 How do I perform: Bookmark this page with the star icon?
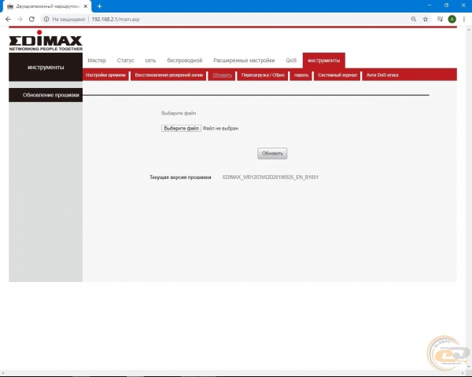coord(426,19)
